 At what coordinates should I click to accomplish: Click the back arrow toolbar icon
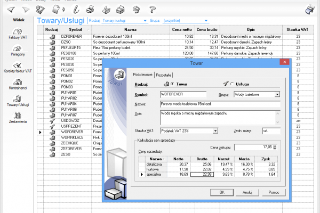pyautogui.click(x=10, y=10)
